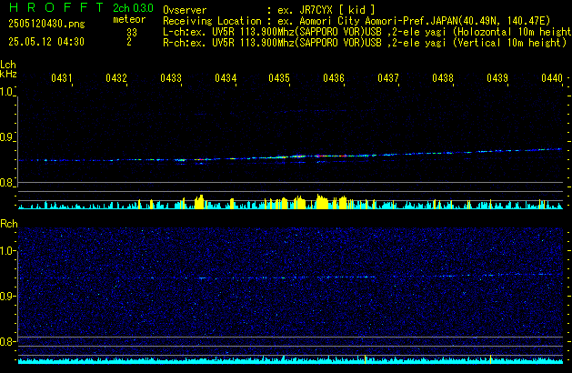Select the 'Lch' channel label

[8, 65]
